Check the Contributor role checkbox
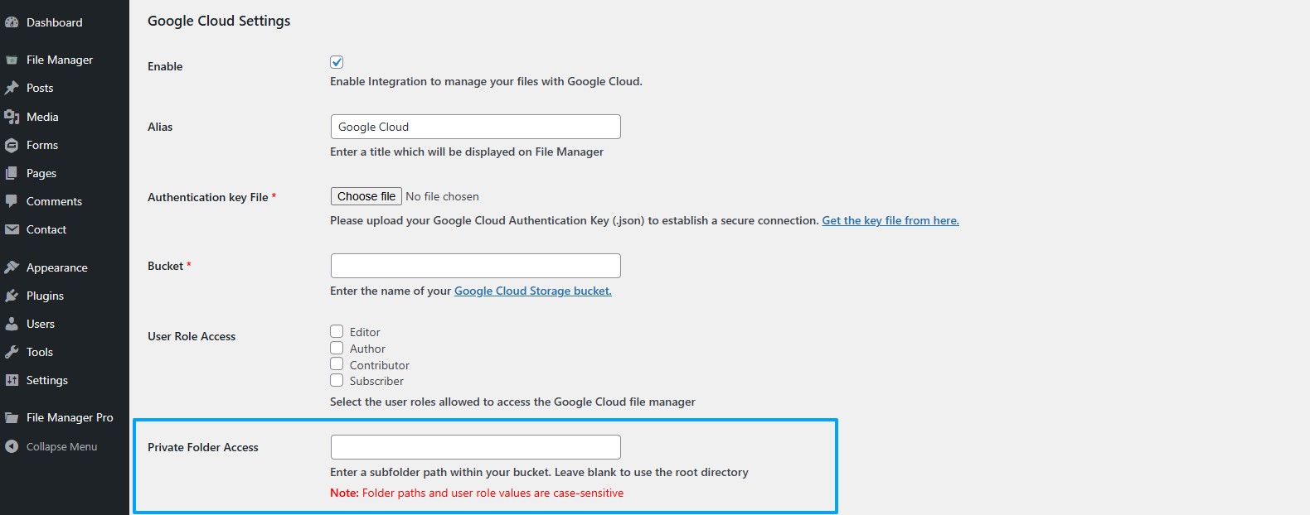This screenshot has width=1310, height=515. click(337, 363)
